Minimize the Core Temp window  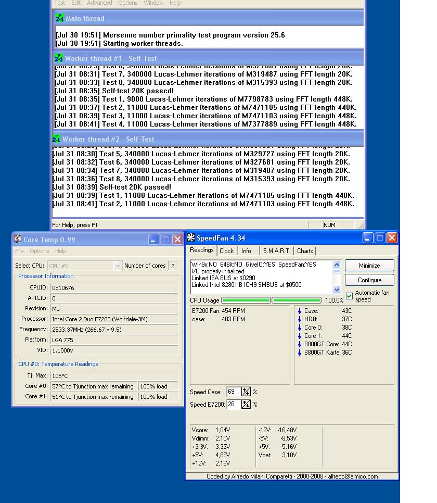153,240
